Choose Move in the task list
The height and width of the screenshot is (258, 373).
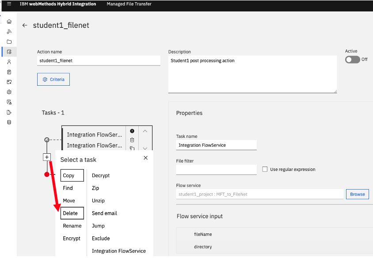click(69, 201)
